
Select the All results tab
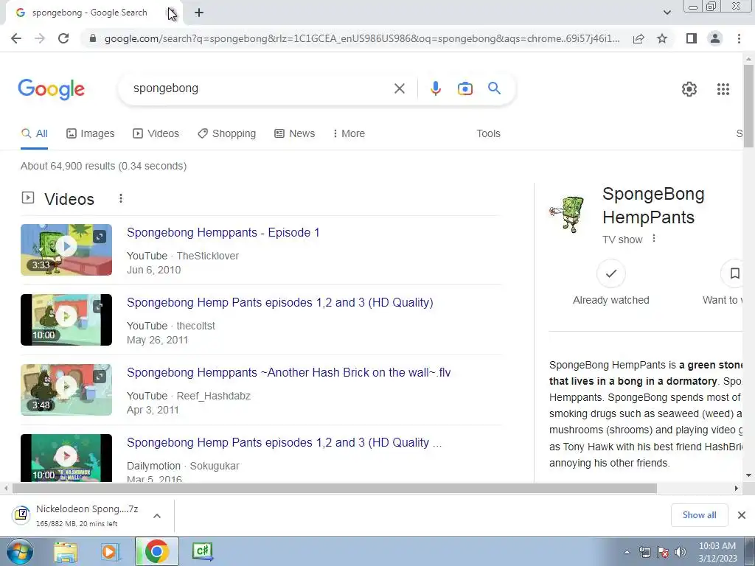click(x=34, y=133)
